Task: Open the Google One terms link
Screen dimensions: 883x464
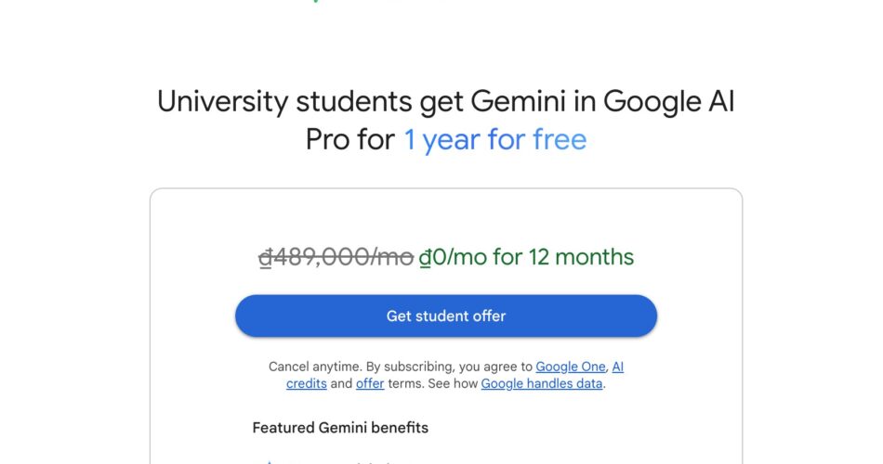Action: point(570,367)
